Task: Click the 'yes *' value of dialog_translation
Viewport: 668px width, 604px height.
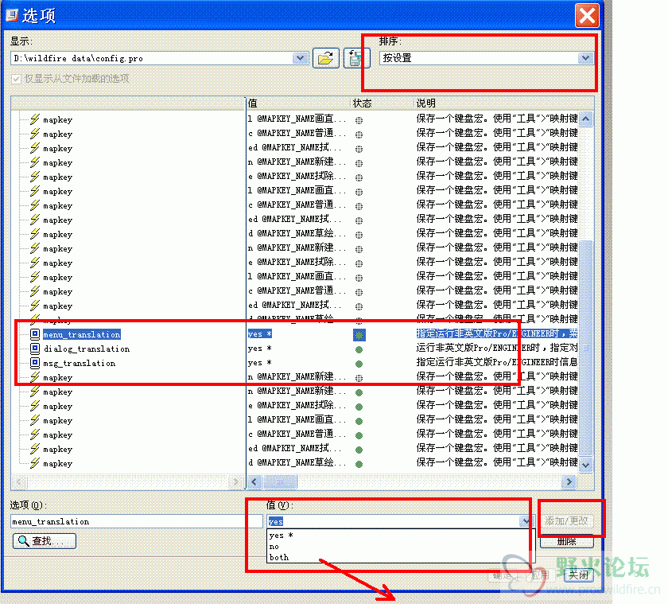Action: (260, 349)
